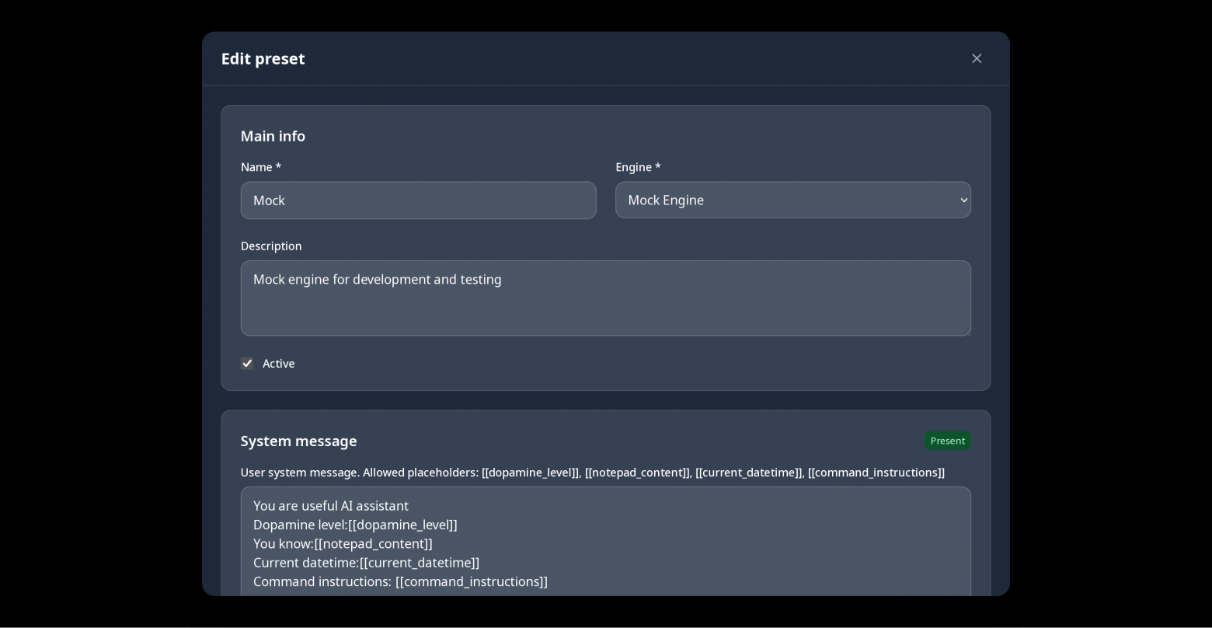Place cursor on the Current datetime line
The width and height of the screenshot is (1212, 628).
pyautogui.click(x=366, y=563)
